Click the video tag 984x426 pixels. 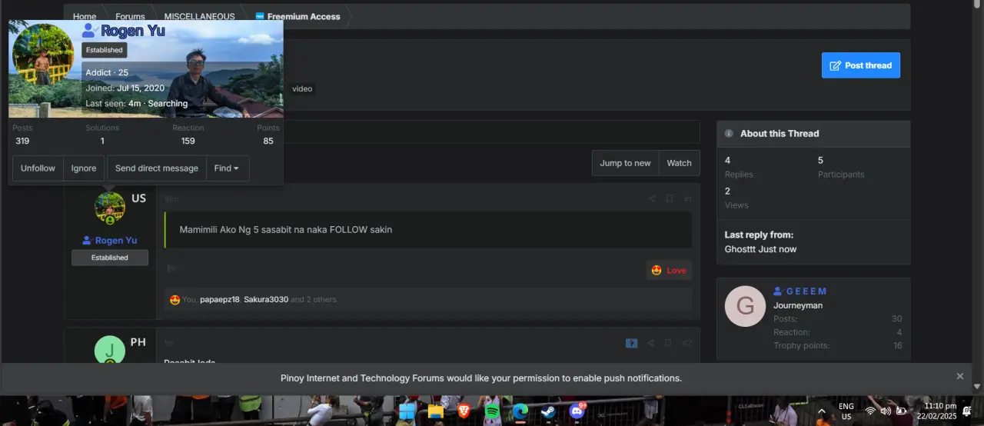[x=302, y=89]
